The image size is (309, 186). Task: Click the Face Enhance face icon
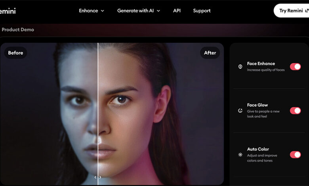click(240, 66)
